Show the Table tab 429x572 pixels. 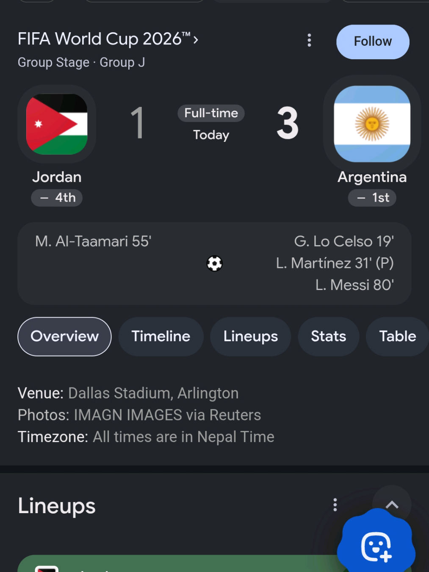tap(397, 337)
